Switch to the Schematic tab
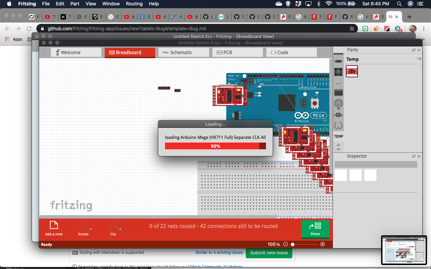 pyautogui.click(x=184, y=52)
